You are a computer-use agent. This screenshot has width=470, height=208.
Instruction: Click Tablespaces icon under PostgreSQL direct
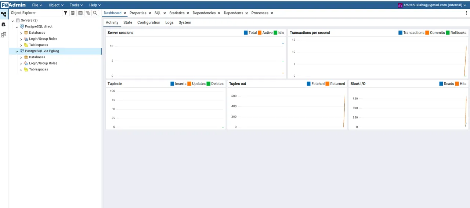point(26,45)
